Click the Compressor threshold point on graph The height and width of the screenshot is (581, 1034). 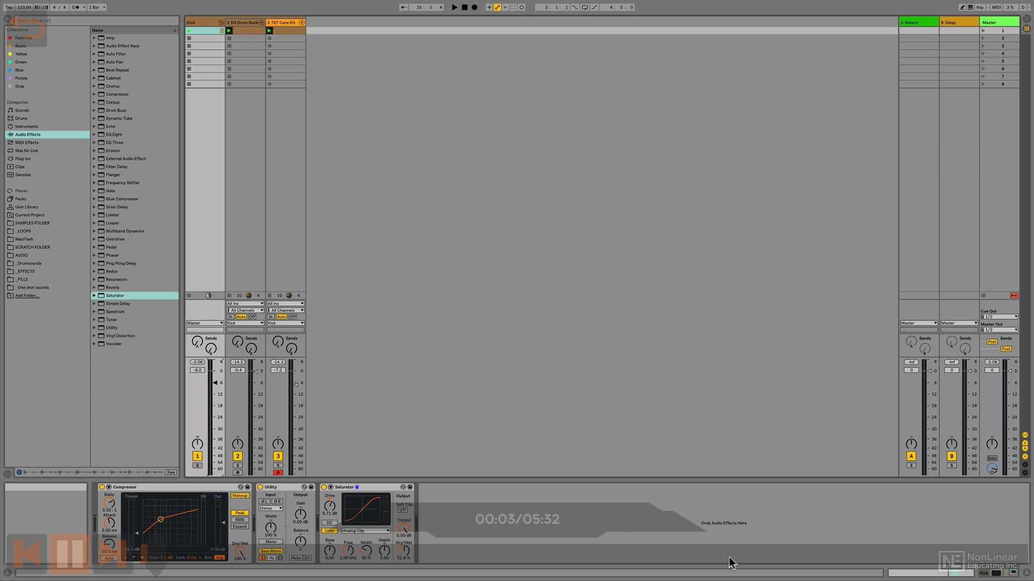click(160, 519)
